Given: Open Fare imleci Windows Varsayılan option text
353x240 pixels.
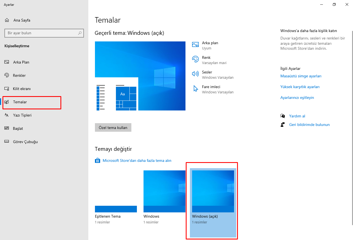Looking at the screenshot, I should click(218, 89).
